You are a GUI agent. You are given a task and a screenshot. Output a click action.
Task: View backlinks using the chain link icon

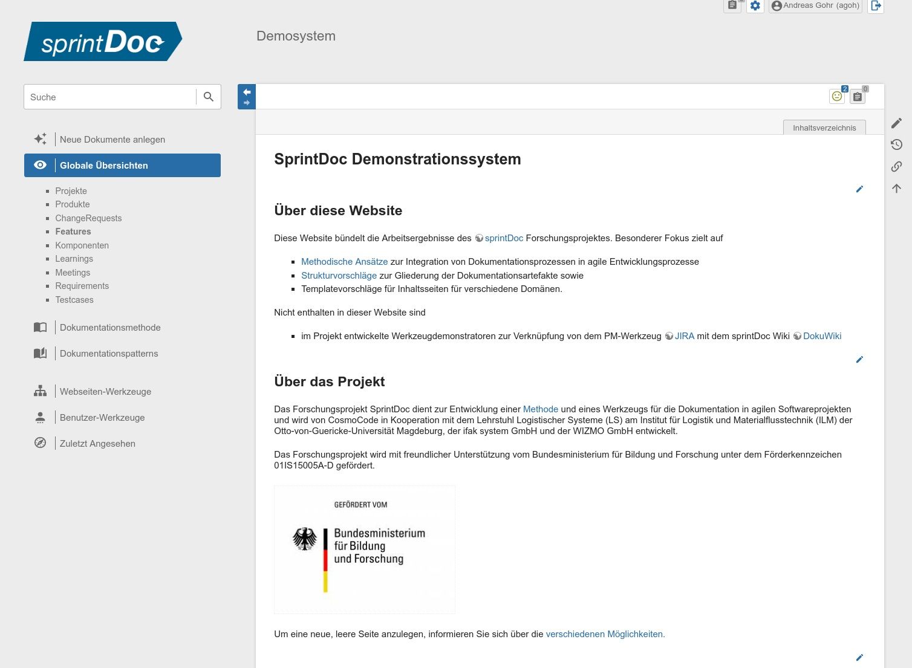pyautogui.click(x=896, y=166)
